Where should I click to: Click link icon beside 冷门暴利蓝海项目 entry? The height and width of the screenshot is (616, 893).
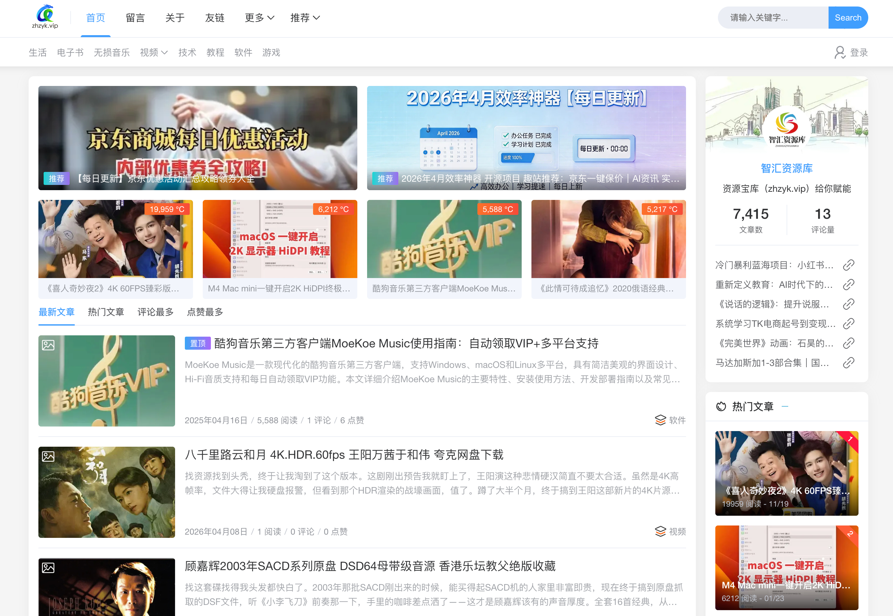click(849, 265)
